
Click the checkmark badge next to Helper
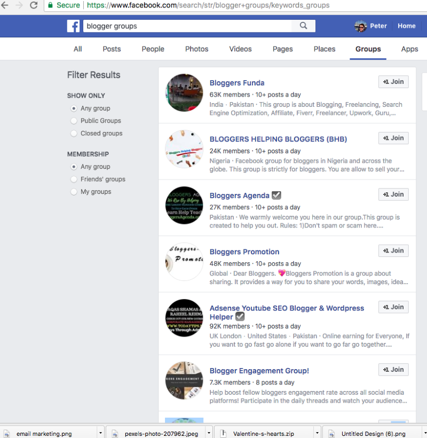coord(240,317)
